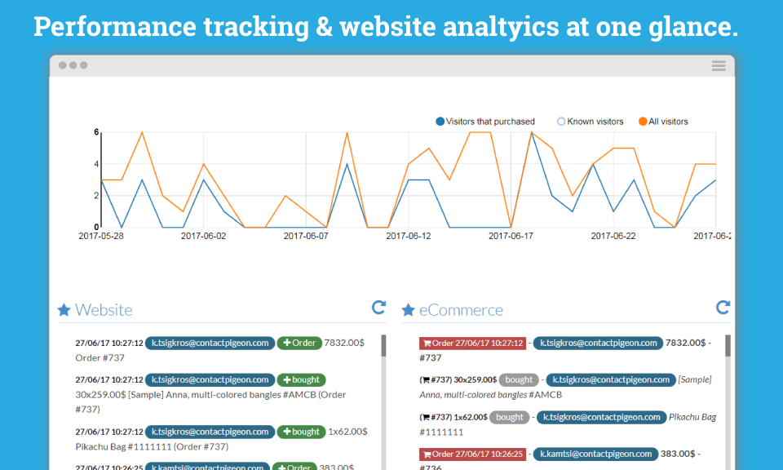Open k.tsigkros@contactpigeon.com from the Website feed

(209, 343)
